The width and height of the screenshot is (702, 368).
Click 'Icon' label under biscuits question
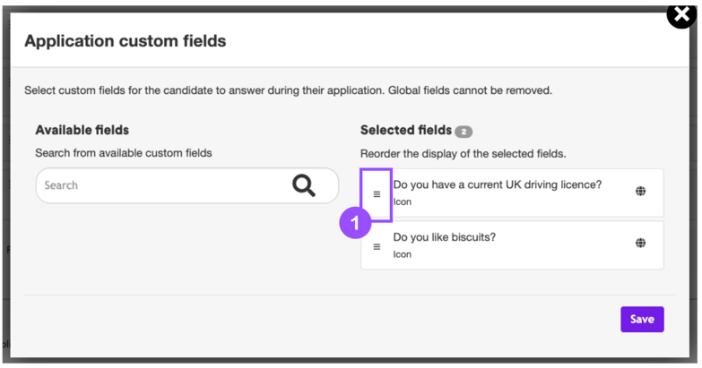[x=403, y=254]
